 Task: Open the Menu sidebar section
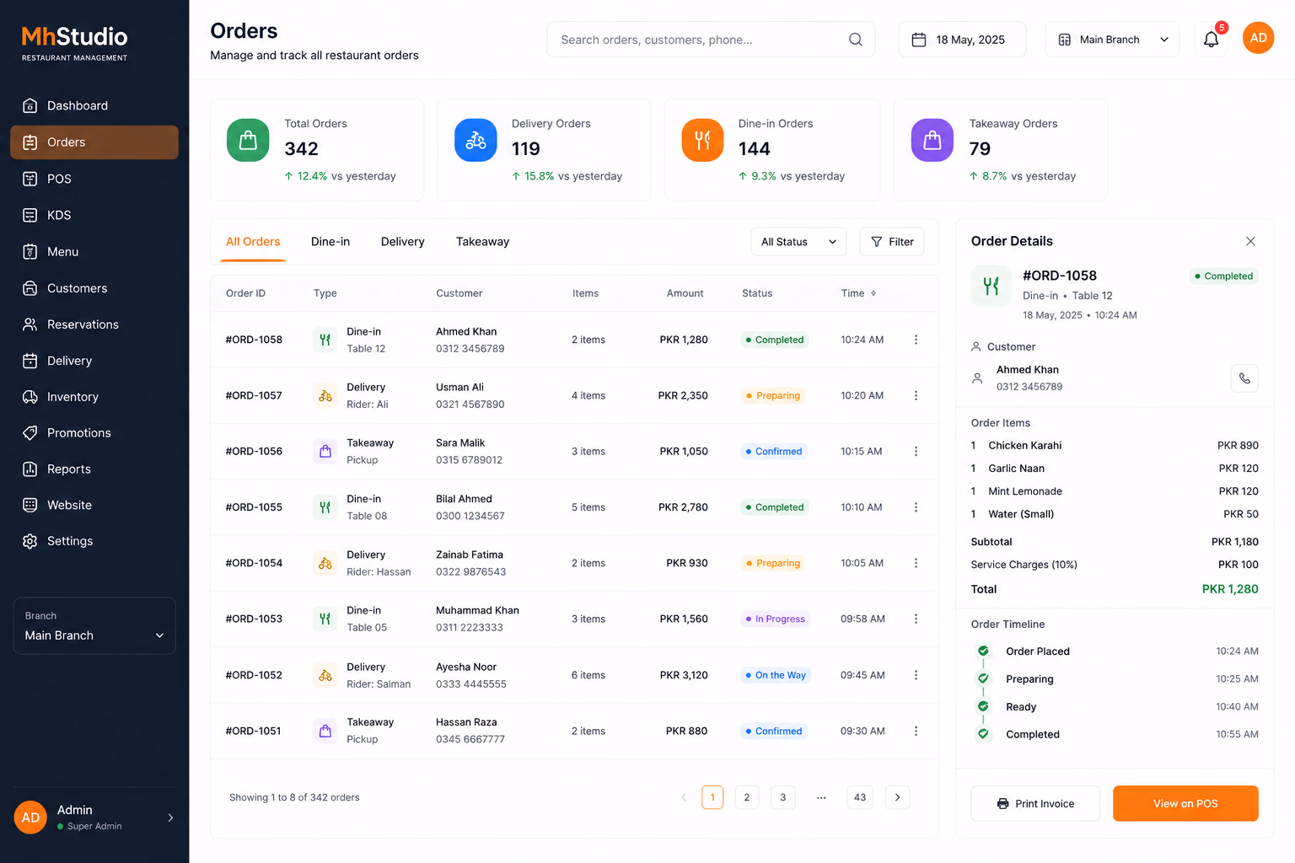94,251
